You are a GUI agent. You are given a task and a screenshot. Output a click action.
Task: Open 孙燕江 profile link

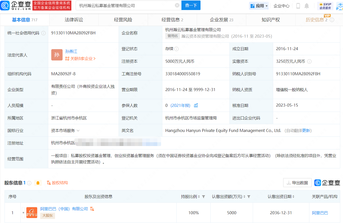coord(71,51)
